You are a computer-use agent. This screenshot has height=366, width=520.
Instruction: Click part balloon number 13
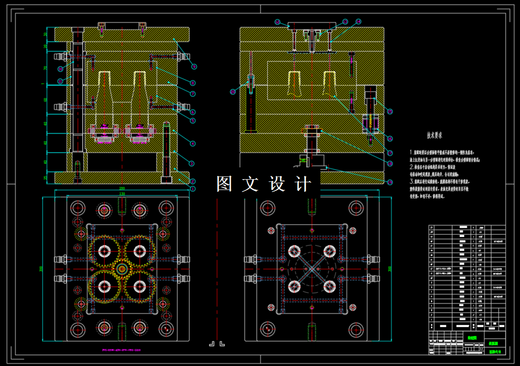click(x=345, y=22)
